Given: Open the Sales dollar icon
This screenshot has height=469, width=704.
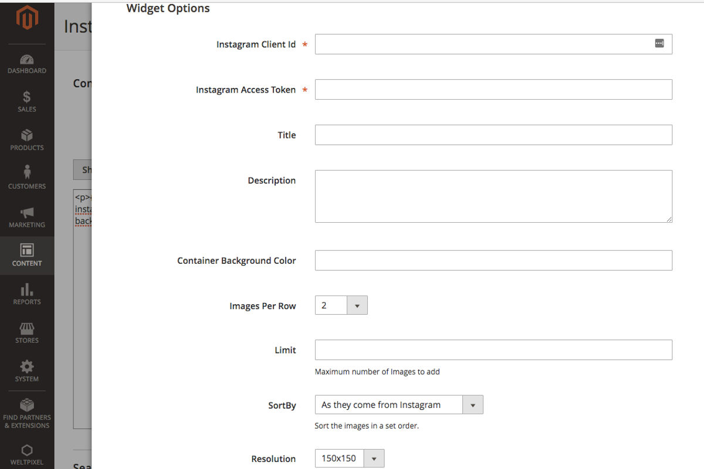Looking at the screenshot, I should click(27, 97).
